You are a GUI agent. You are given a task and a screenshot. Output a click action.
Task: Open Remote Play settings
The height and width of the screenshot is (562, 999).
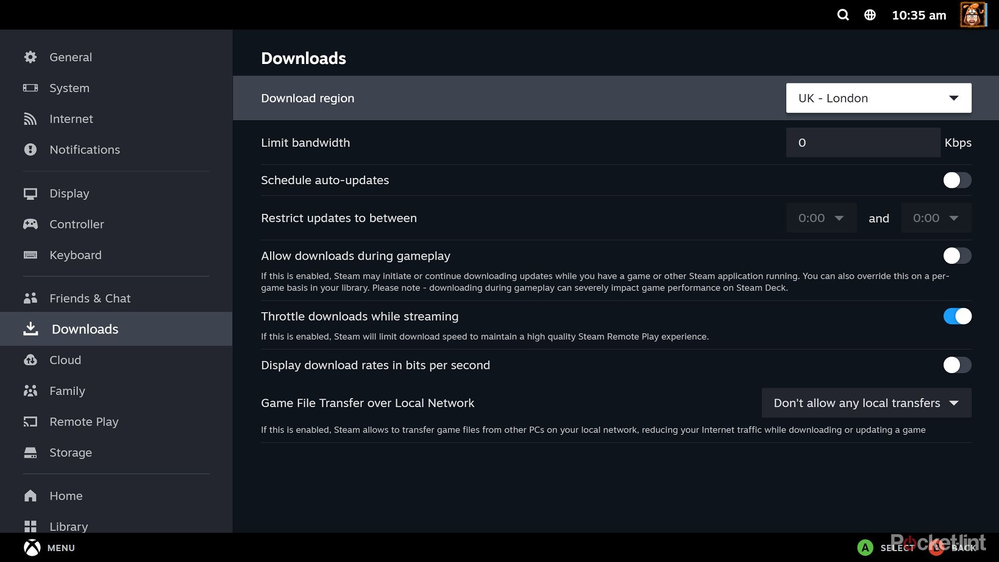[84, 421]
